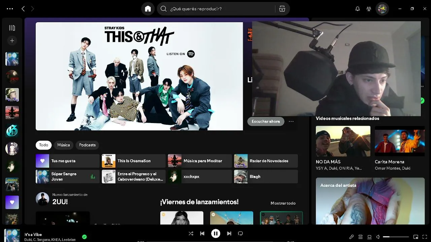431x242 pixels.
Task: Open friend activity icon
Action: [369, 9]
